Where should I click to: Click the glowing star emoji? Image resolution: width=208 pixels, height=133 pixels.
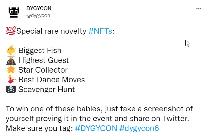tap(11, 69)
